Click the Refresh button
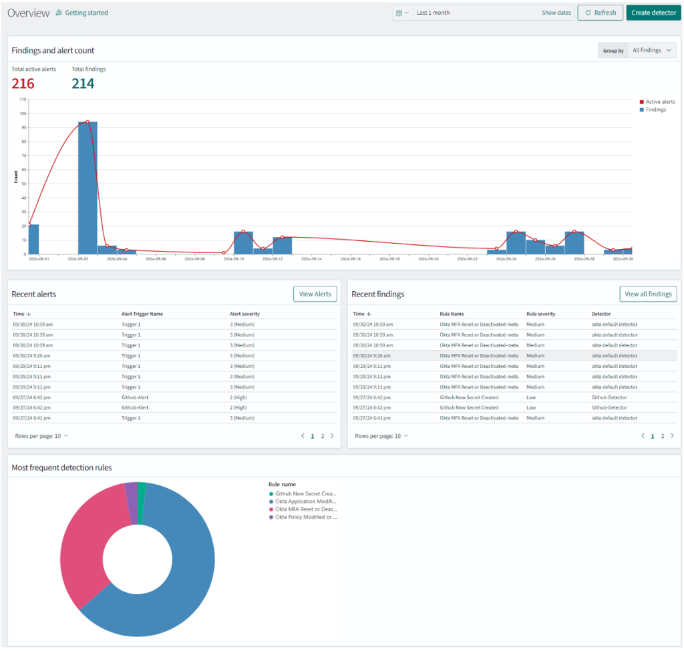Viewport: 684px width, 651px height. tap(601, 13)
